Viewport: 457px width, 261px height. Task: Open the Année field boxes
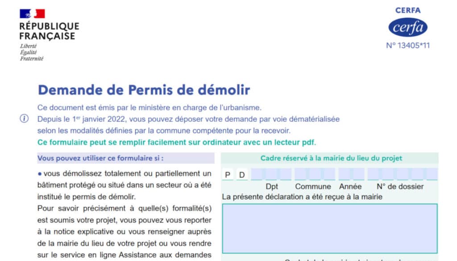(350, 174)
